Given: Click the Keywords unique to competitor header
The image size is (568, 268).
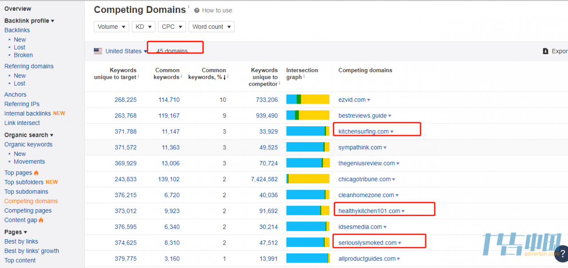Looking at the screenshot, I should [x=263, y=77].
